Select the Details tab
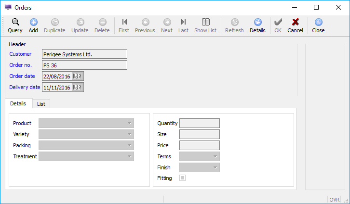Image resolution: width=350 pixels, height=204 pixels. [x=18, y=103]
